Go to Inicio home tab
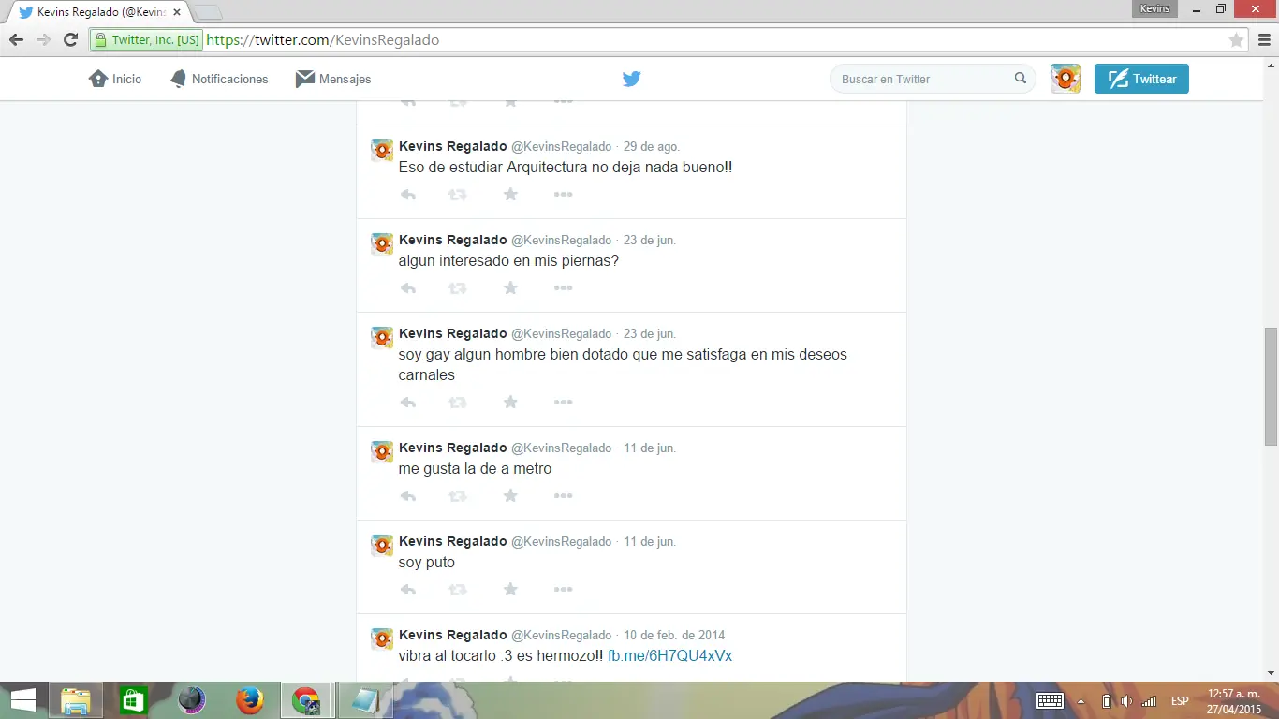Screen dimensions: 1279x719 (x=115, y=79)
